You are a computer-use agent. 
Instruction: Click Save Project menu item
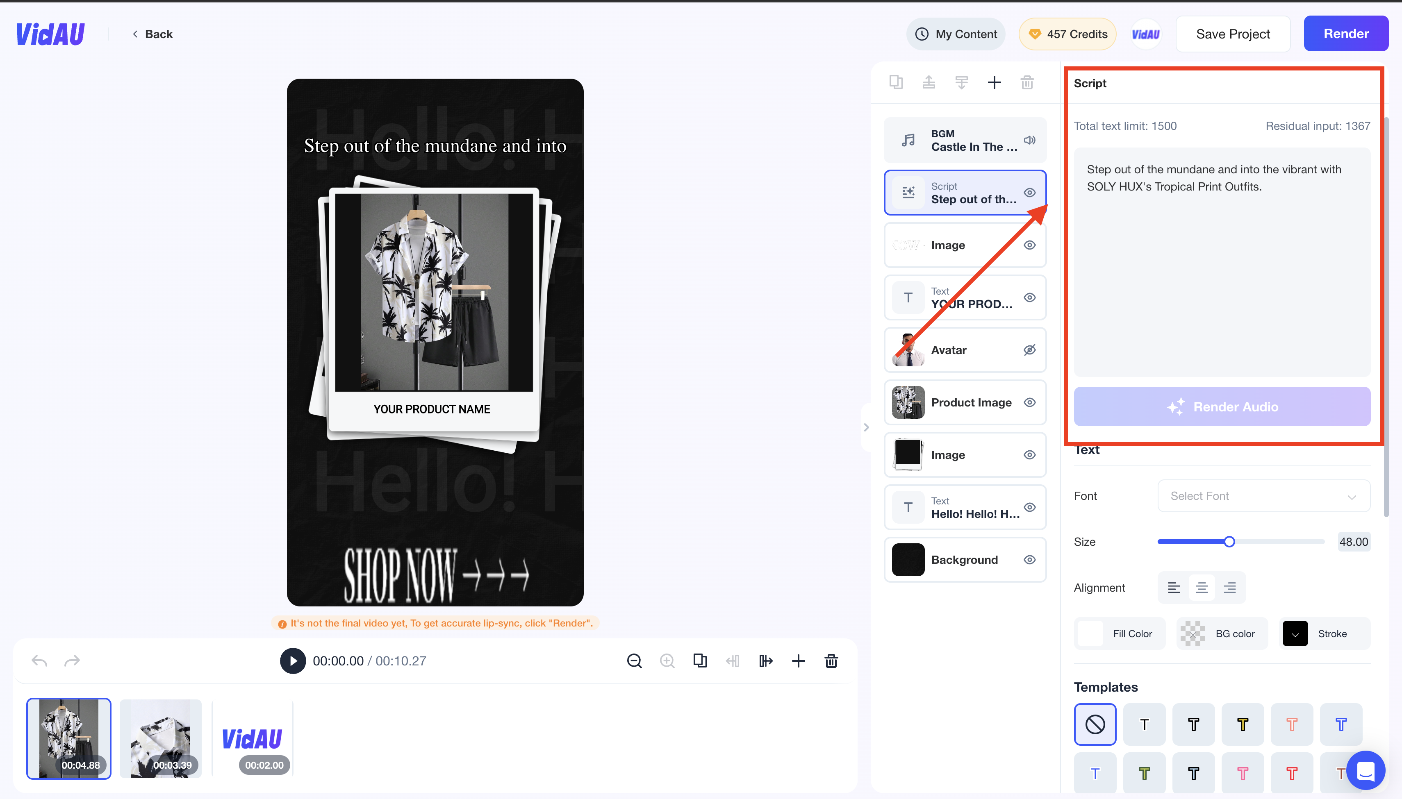click(1234, 34)
